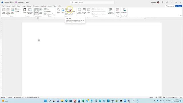The image size is (183, 103).
Task: Uncheck the Ruler checkbox
Action: (45, 9)
